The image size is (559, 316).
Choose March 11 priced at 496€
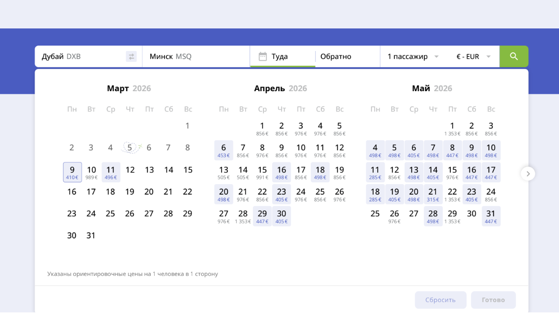[x=111, y=172]
